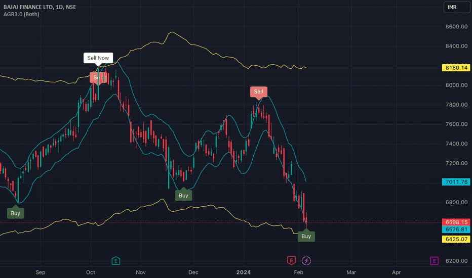Click the Sell label near January 2024

coord(259,91)
